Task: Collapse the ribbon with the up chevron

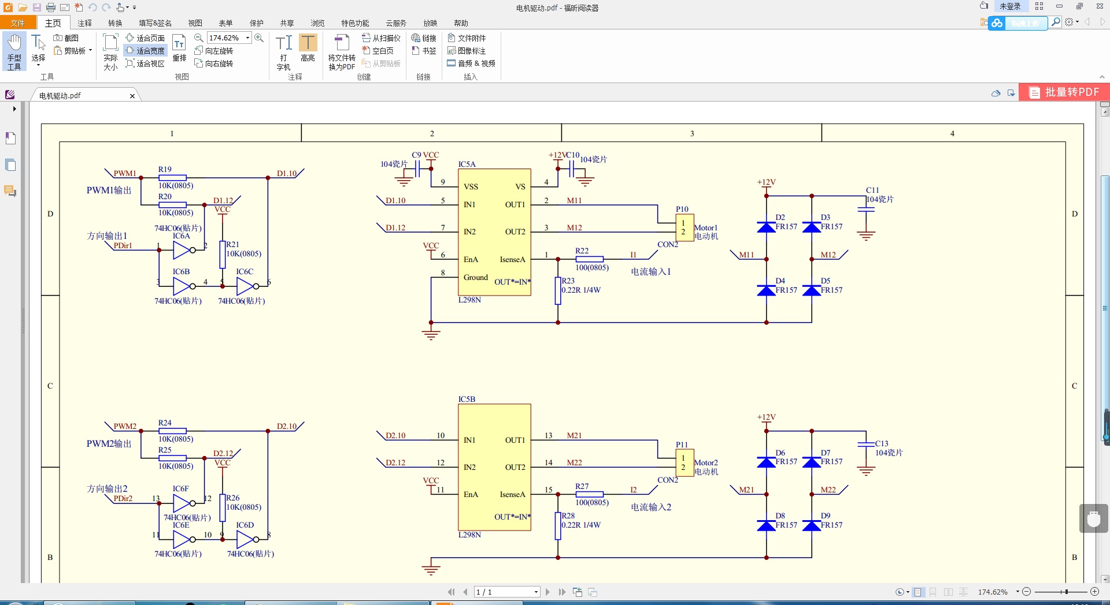Action: (x=1102, y=77)
